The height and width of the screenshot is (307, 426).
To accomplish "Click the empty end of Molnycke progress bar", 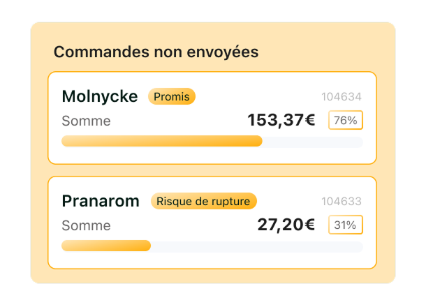I will 313,142.
